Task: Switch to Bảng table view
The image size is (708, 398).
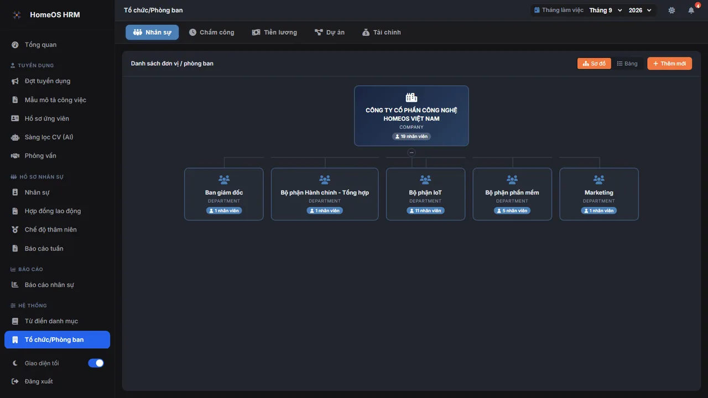Action: point(627,64)
